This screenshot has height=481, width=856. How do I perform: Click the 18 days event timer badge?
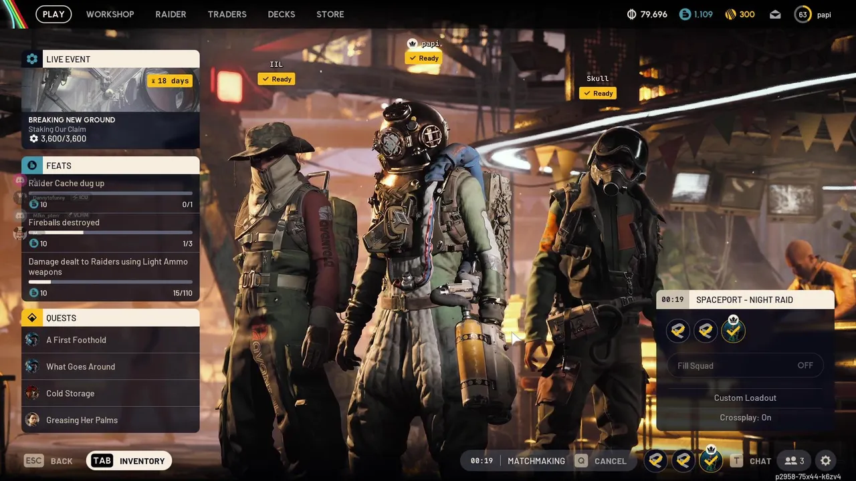[171, 81]
